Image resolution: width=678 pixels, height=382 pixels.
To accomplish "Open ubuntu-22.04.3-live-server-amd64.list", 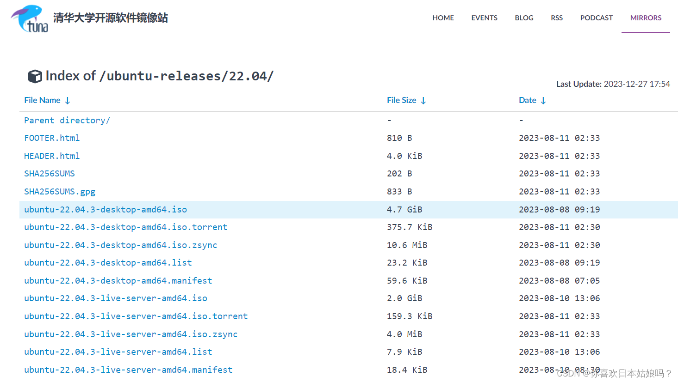I will coord(118,352).
